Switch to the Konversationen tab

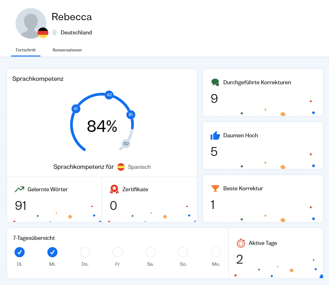click(x=67, y=50)
